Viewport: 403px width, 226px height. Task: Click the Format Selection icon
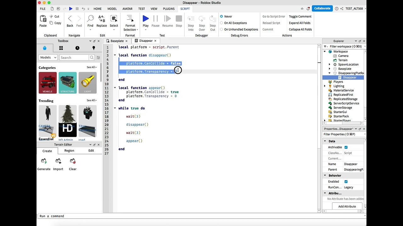[x=130, y=19]
